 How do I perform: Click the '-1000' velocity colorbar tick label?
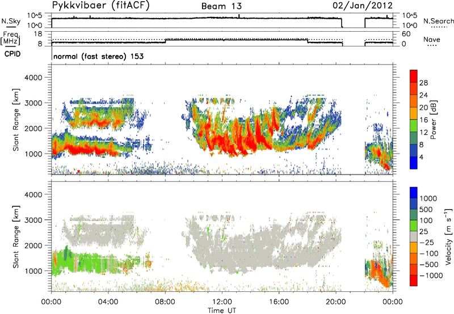tap(431, 275)
